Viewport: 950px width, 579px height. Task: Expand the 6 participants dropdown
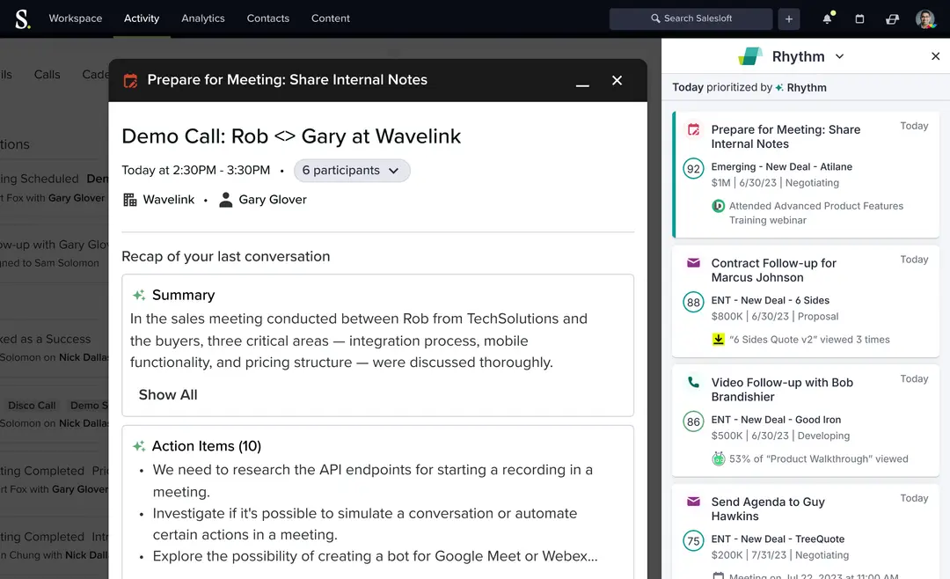[x=351, y=171]
